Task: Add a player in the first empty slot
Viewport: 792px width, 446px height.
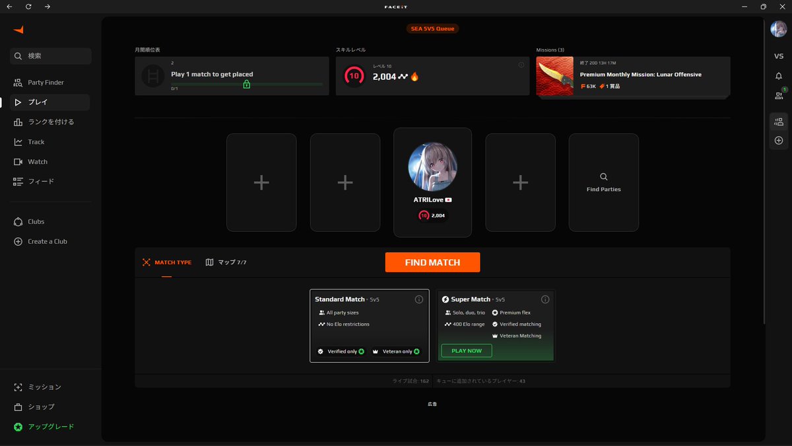Action: pyautogui.click(x=261, y=183)
